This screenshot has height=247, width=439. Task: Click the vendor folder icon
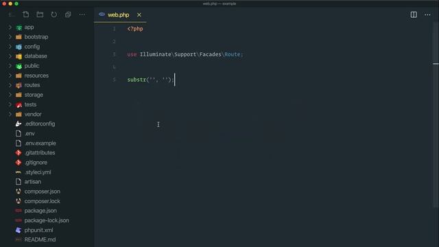point(19,115)
